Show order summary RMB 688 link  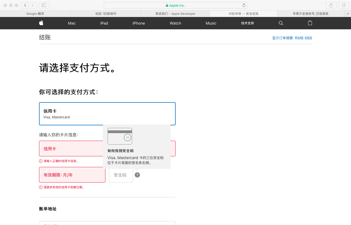(292, 38)
